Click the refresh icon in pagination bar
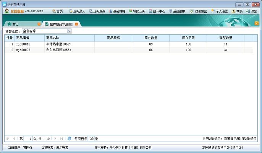The width and height of the screenshot is (262, 153). tap(69, 138)
